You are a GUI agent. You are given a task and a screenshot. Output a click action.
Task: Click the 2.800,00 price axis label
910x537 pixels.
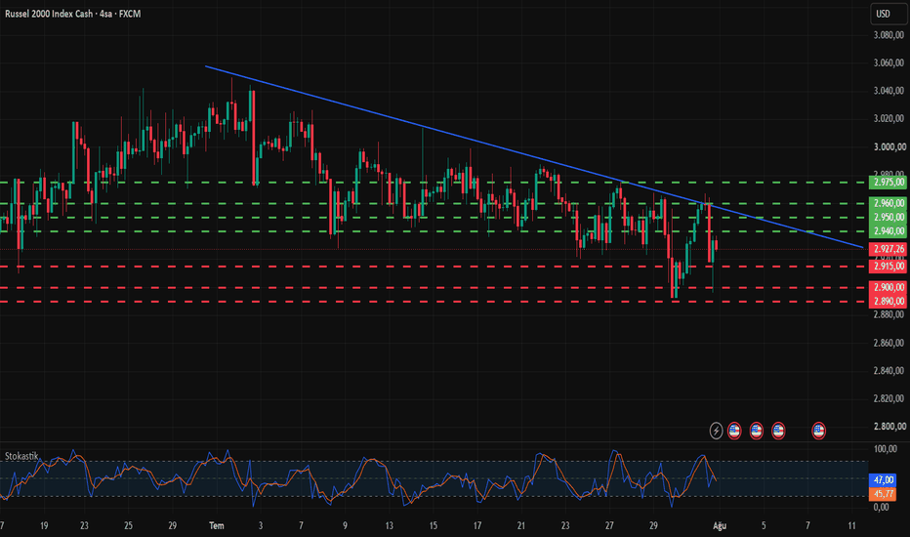point(889,427)
